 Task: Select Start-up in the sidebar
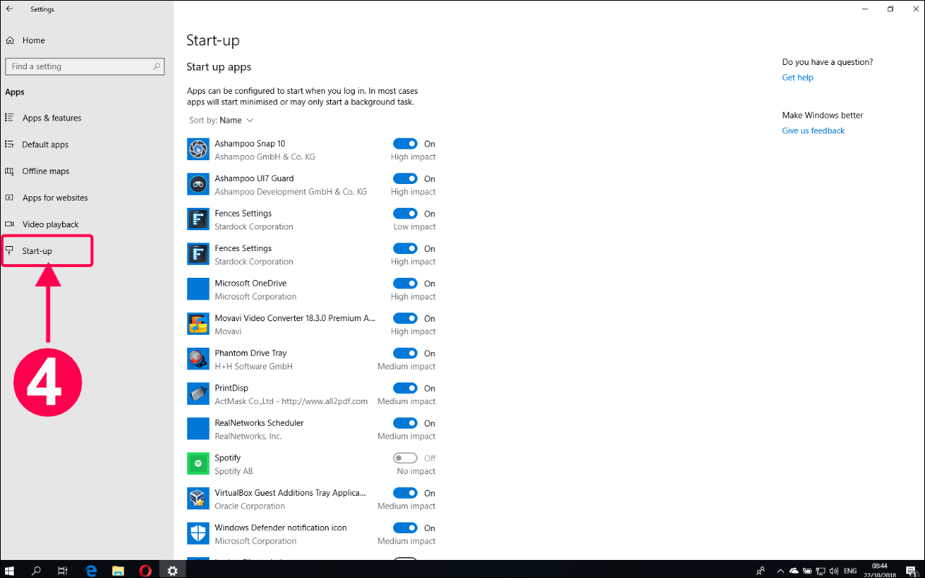pyautogui.click(x=37, y=251)
